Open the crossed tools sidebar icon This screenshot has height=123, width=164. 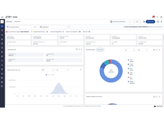coord(2,56)
